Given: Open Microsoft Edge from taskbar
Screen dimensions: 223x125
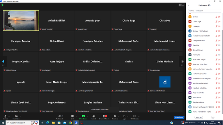Looking at the screenshot, I should 48,123.
